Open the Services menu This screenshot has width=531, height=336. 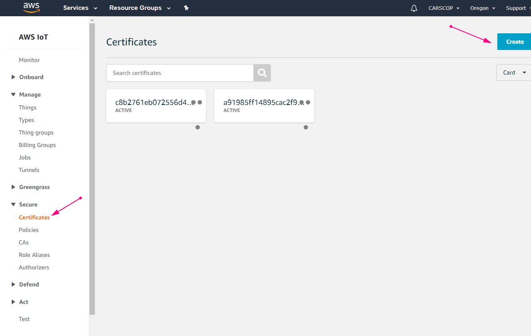[x=80, y=8]
